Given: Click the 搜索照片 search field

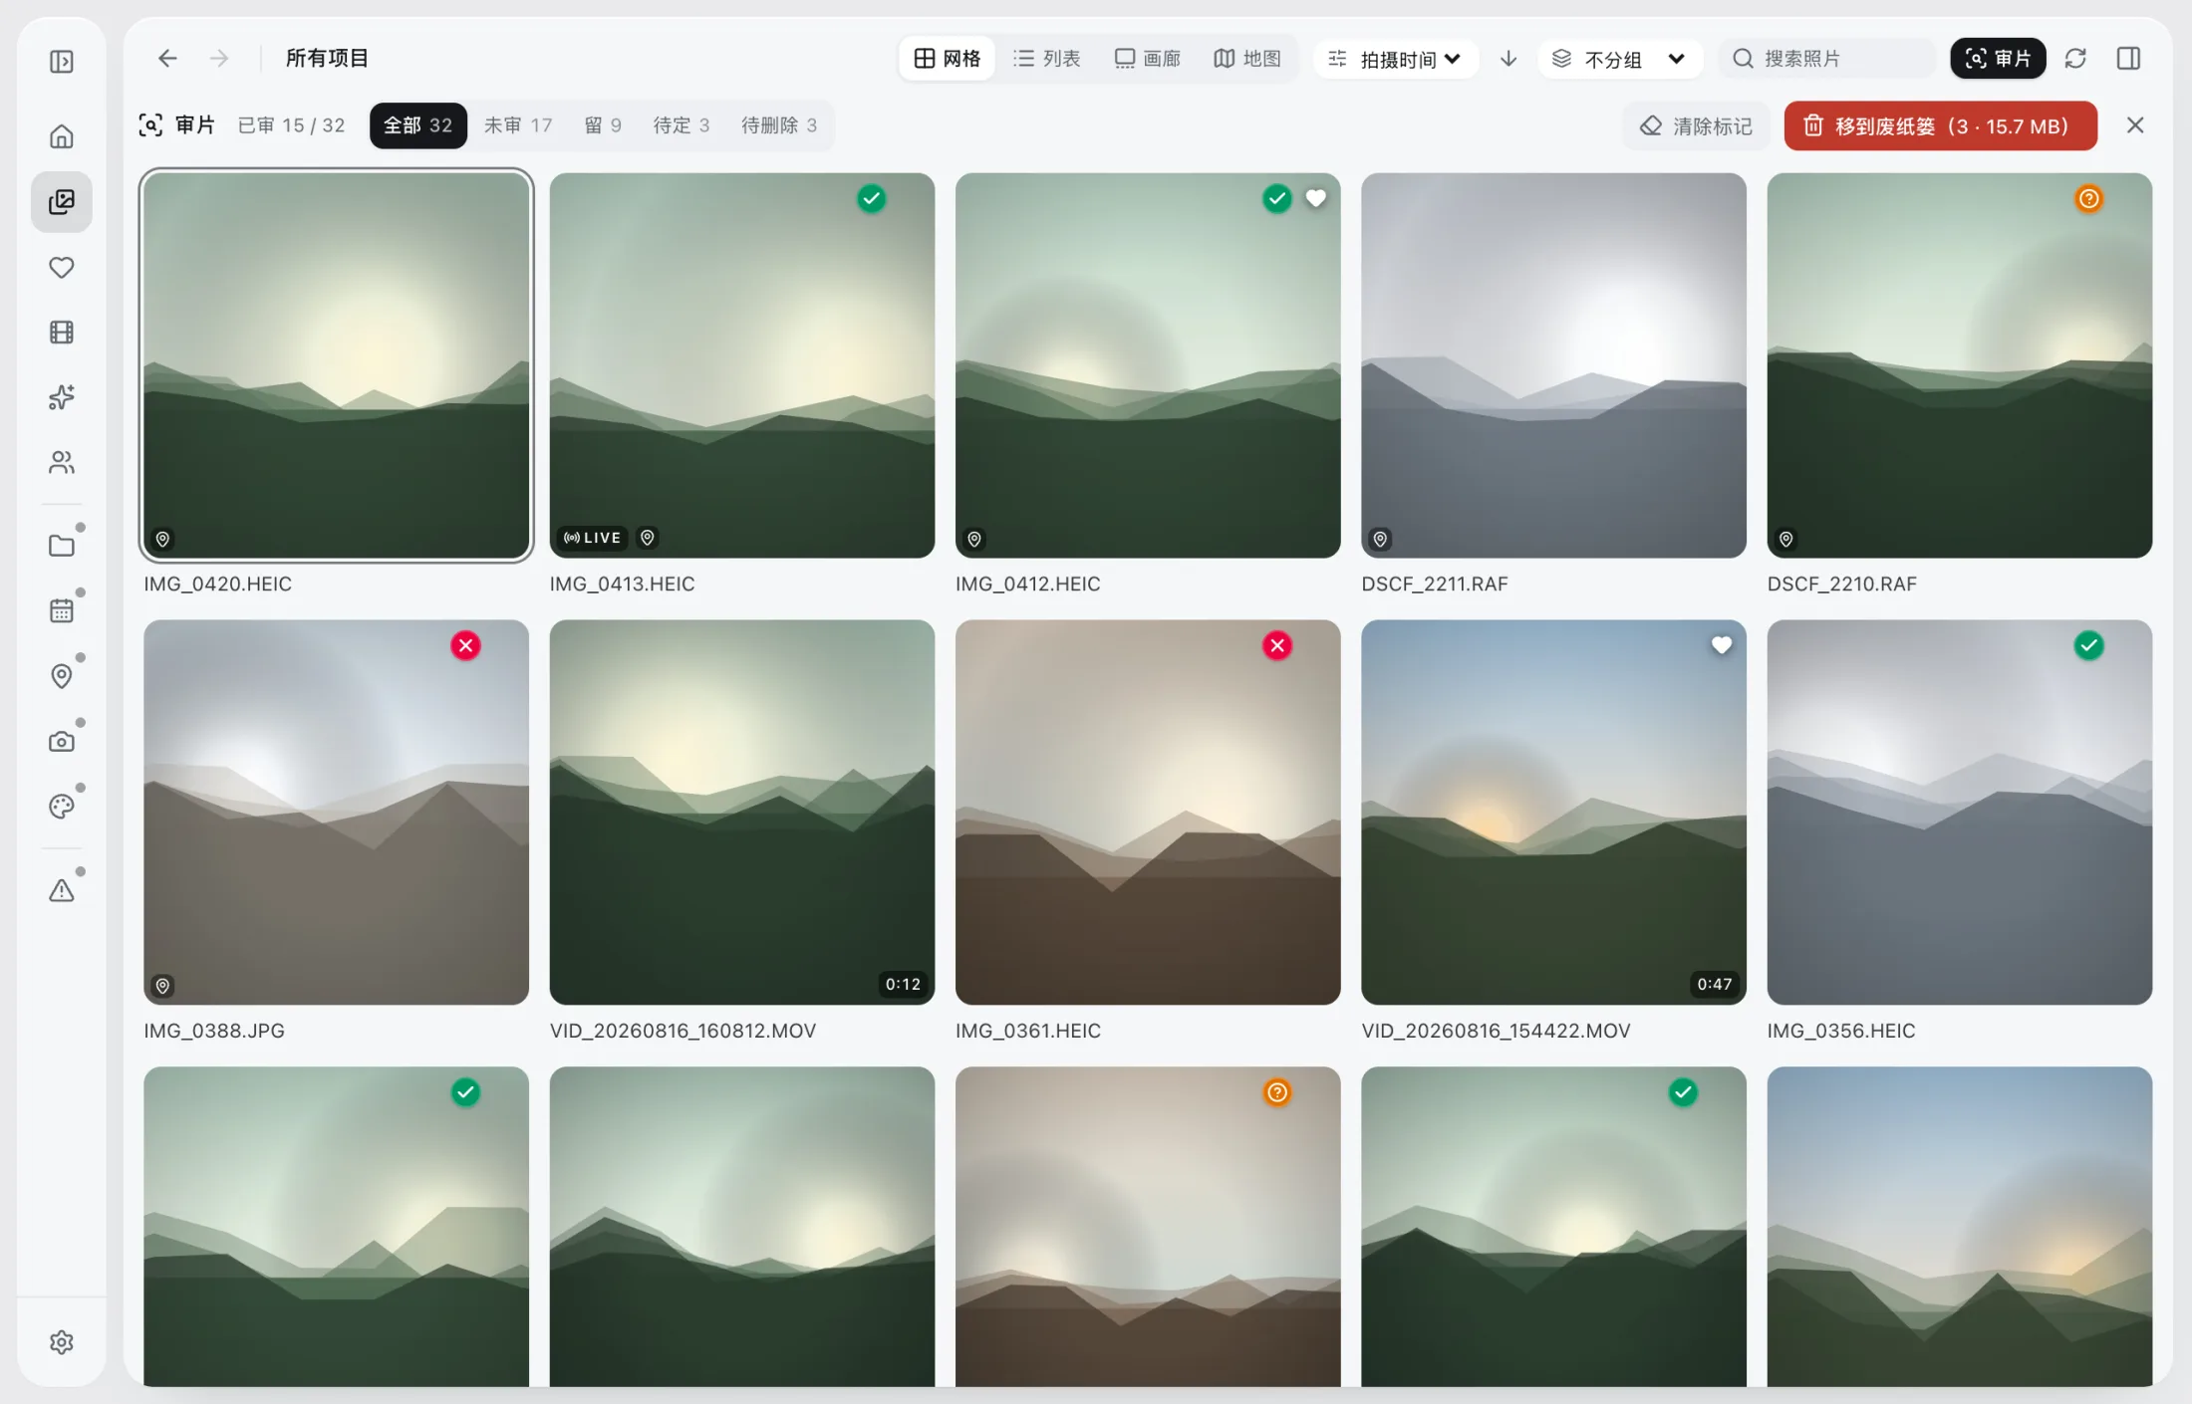Looking at the screenshot, I should tap(1827, 58).
